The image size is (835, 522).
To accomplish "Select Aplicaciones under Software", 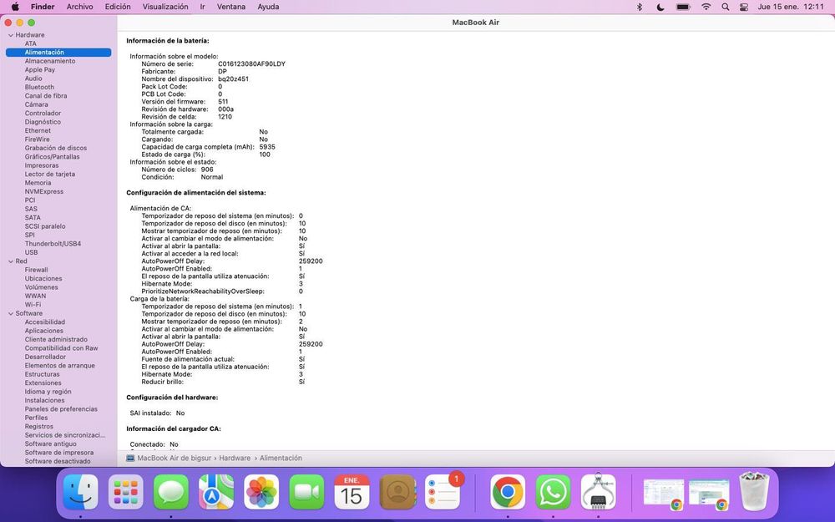I will [43, 331].
